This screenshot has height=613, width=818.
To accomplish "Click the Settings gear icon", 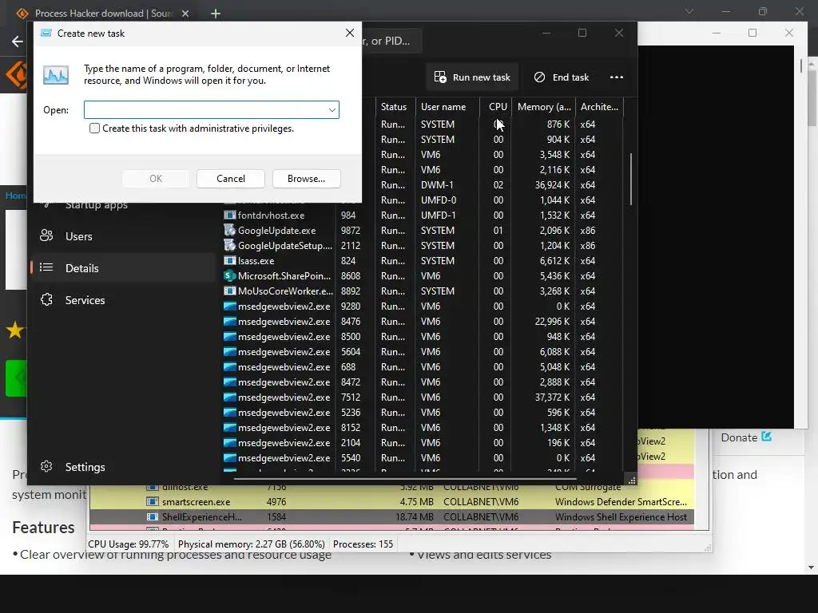I will tap(46, 466).
